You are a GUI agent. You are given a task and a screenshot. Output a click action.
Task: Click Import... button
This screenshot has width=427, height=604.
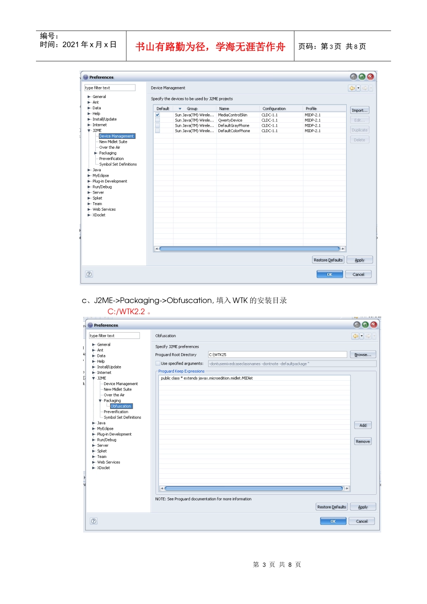point(360,111)
